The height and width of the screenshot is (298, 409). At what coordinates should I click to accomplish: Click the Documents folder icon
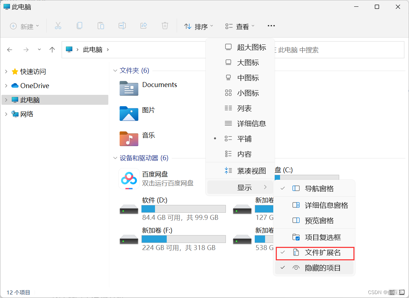[129, 88]
